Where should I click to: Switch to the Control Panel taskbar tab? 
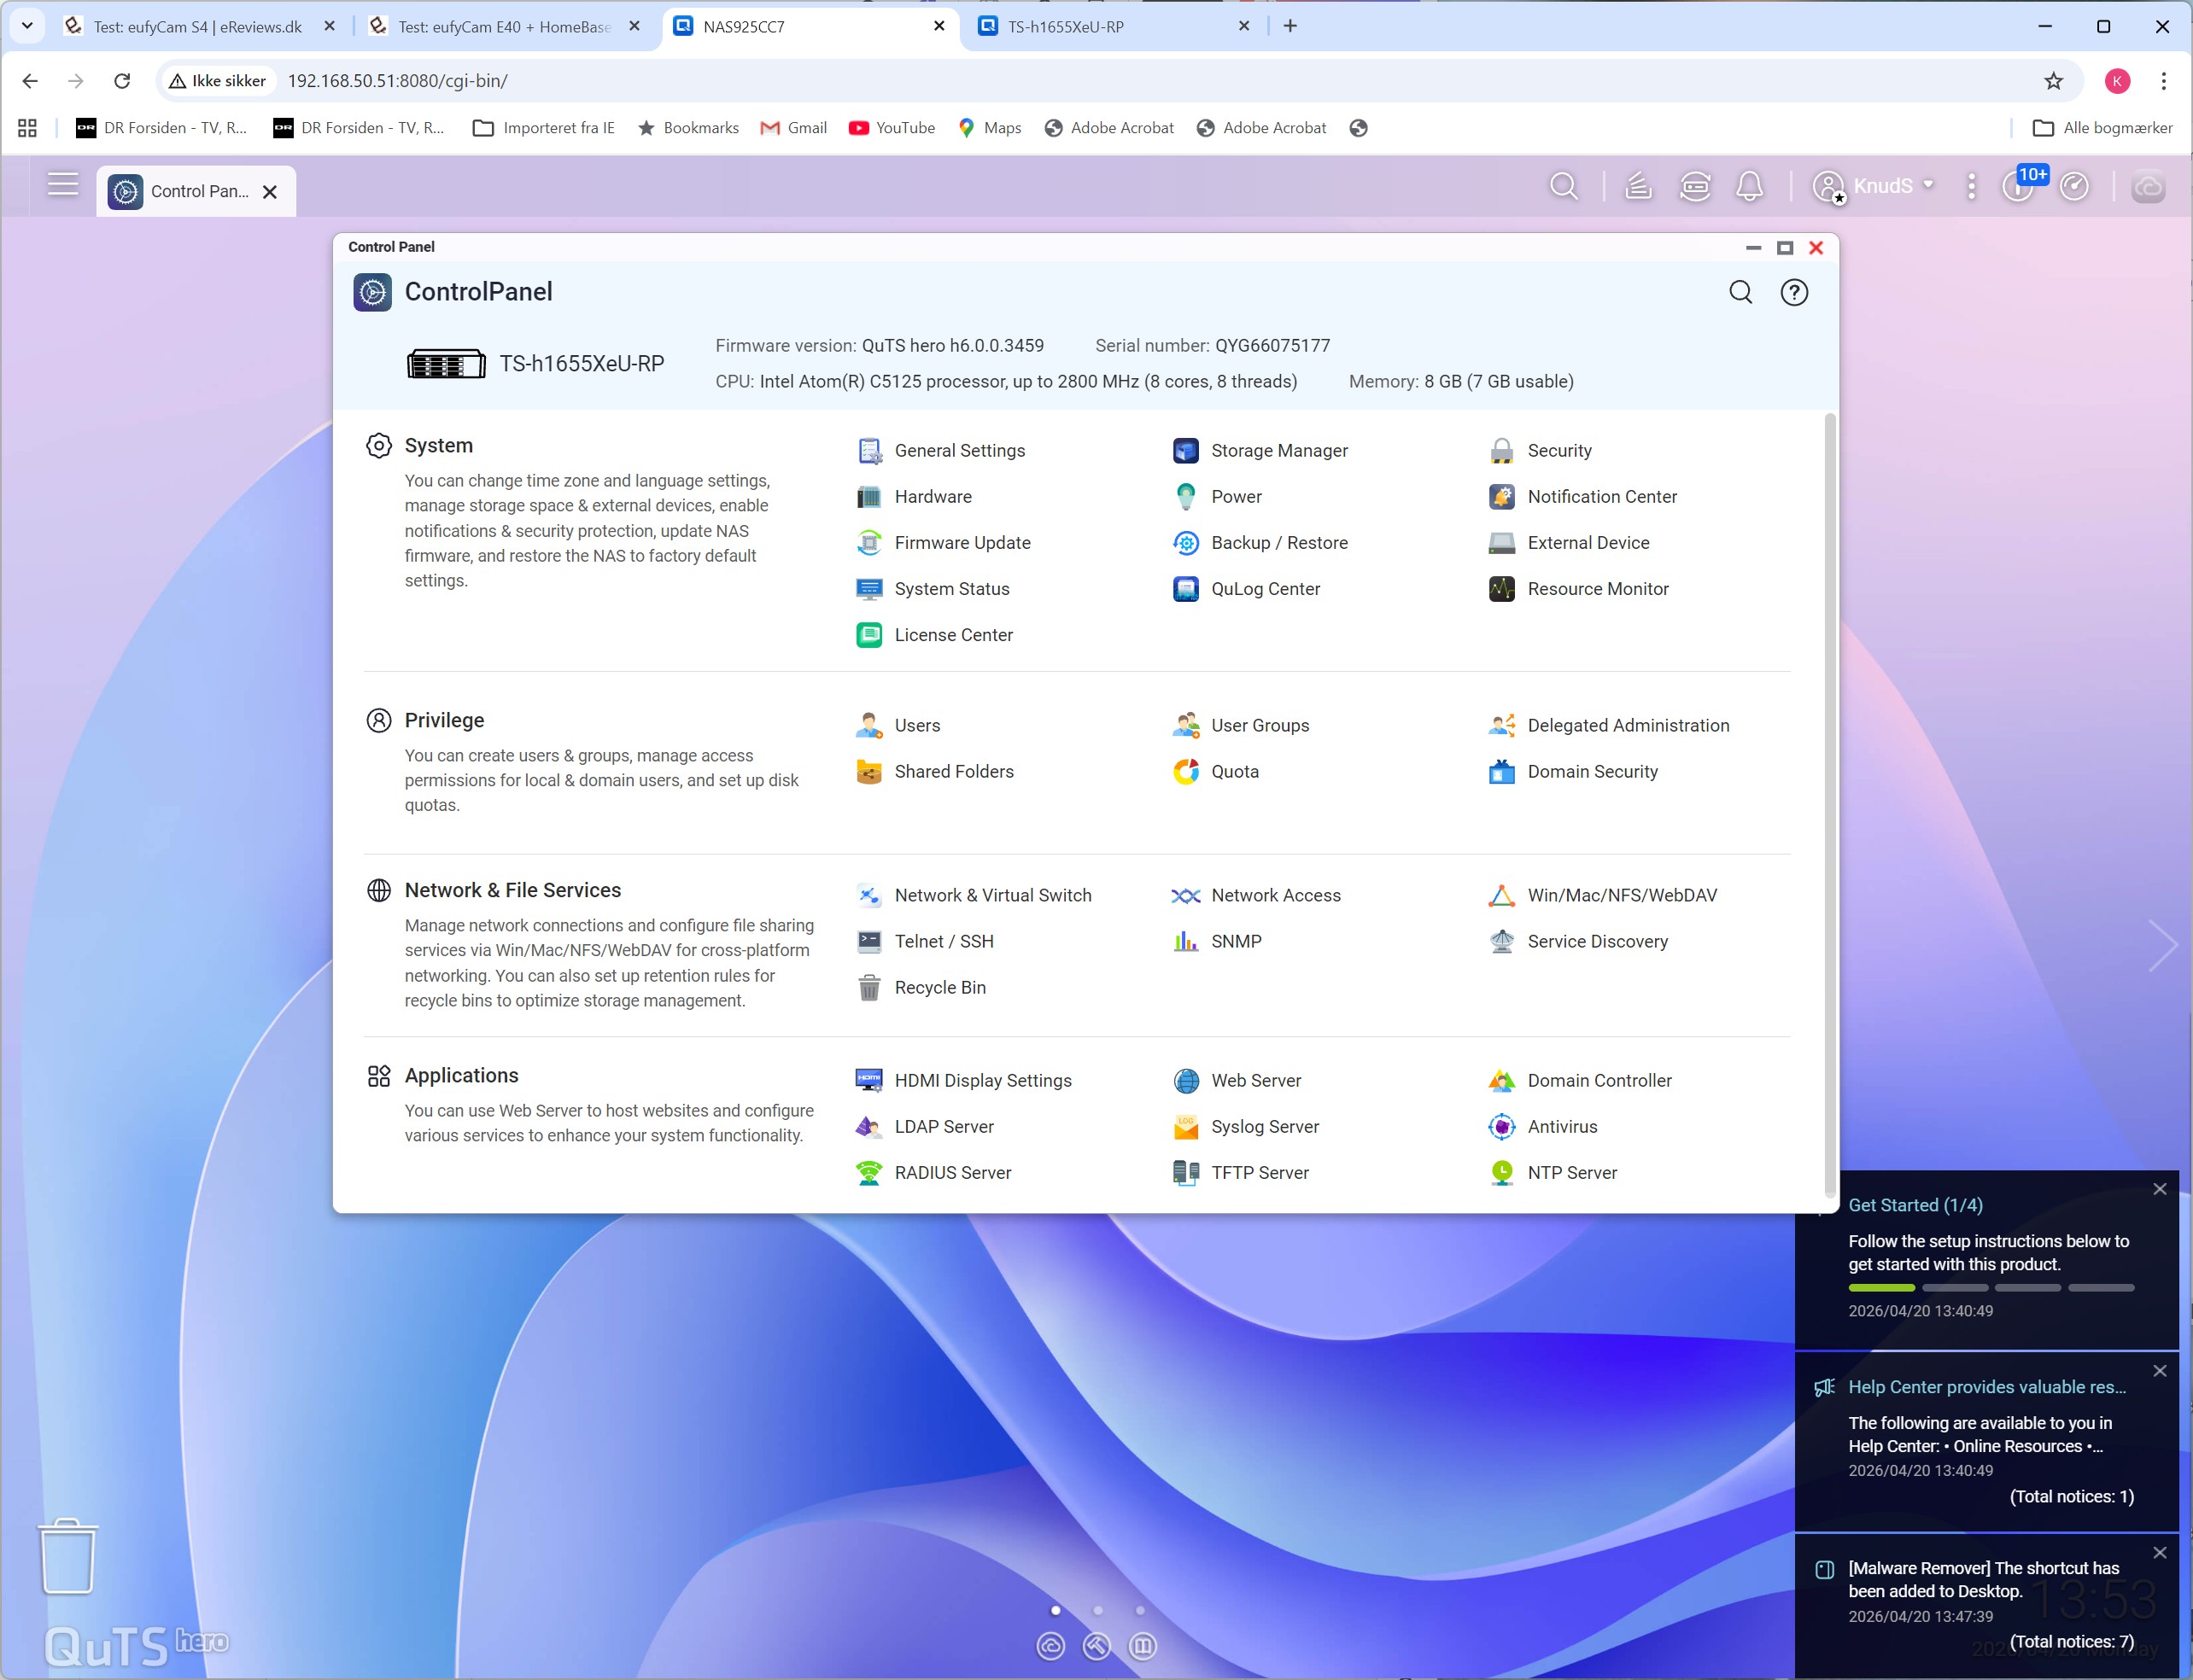[196, 191]
